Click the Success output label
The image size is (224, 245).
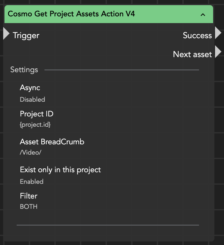197,35
